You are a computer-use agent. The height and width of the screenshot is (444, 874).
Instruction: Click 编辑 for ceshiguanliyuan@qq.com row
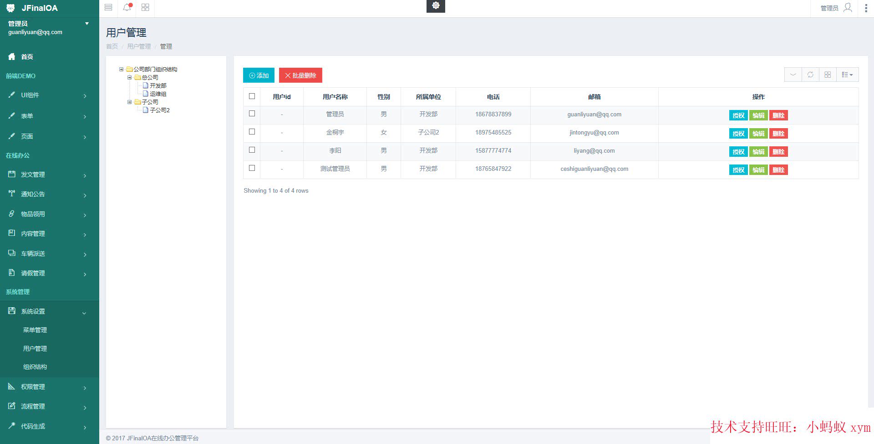click(x=758, y=170)
